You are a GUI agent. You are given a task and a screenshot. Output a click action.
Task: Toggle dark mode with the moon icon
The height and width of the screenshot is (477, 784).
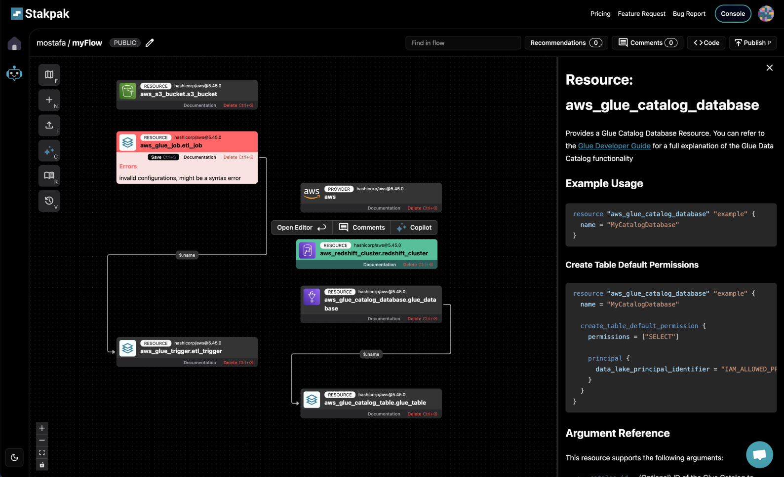[x=14, y=457]
